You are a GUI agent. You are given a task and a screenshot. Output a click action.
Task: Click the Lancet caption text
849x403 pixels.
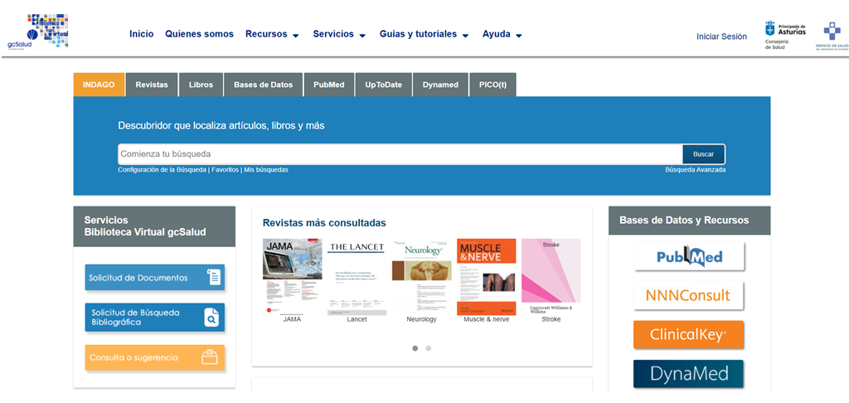[357, 319]
